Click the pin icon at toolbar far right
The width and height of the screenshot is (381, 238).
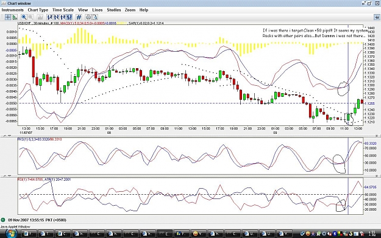(377, 17)
